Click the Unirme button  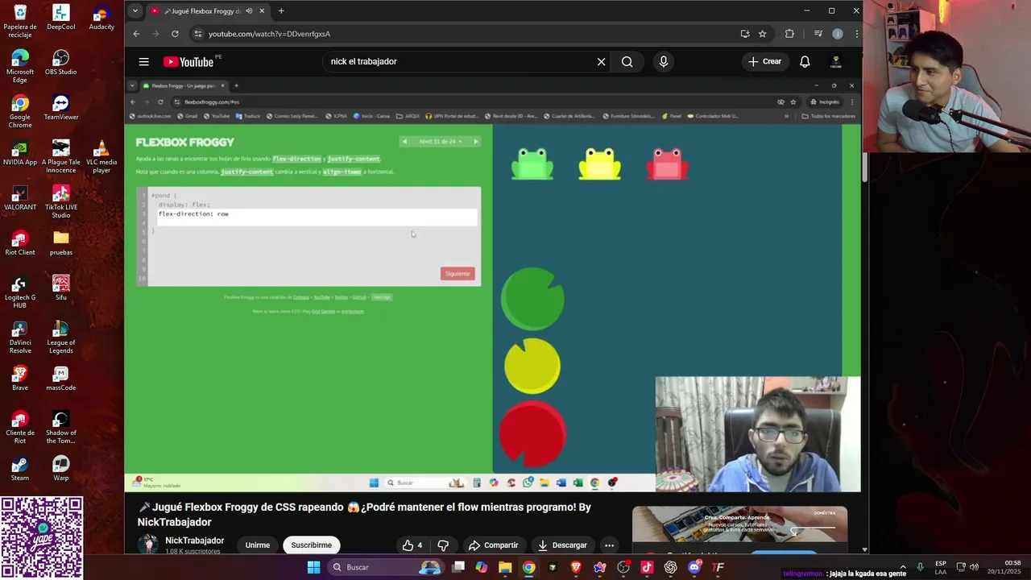(x=258, y=545)
